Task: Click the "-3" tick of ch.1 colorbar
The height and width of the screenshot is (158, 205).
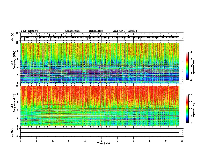Action: point(191,52)
